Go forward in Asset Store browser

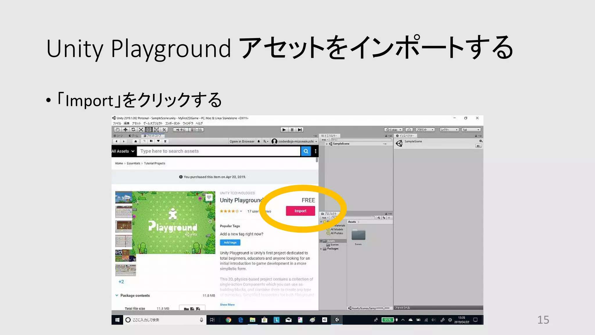(x=124, y=141)
